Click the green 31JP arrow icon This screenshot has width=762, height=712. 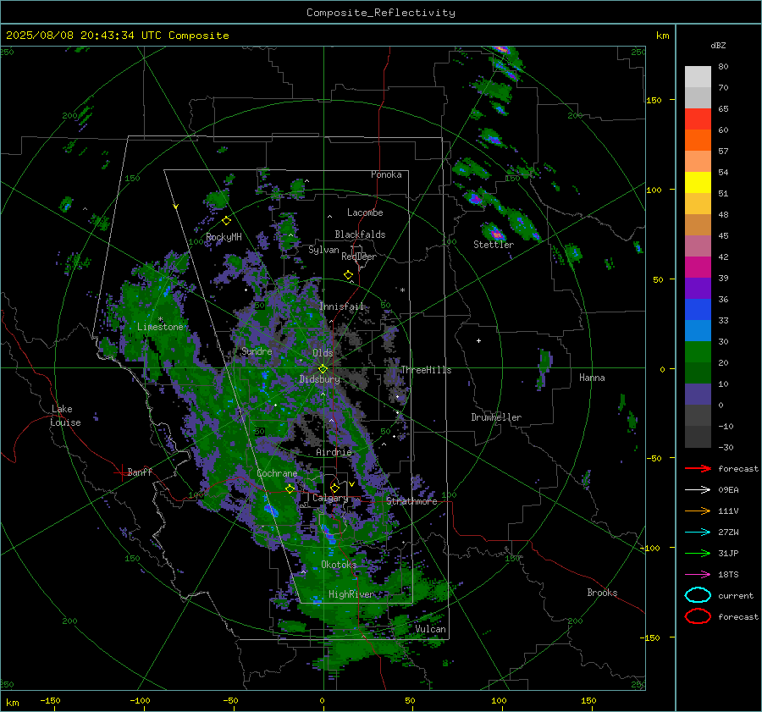[x=698, y=553]
